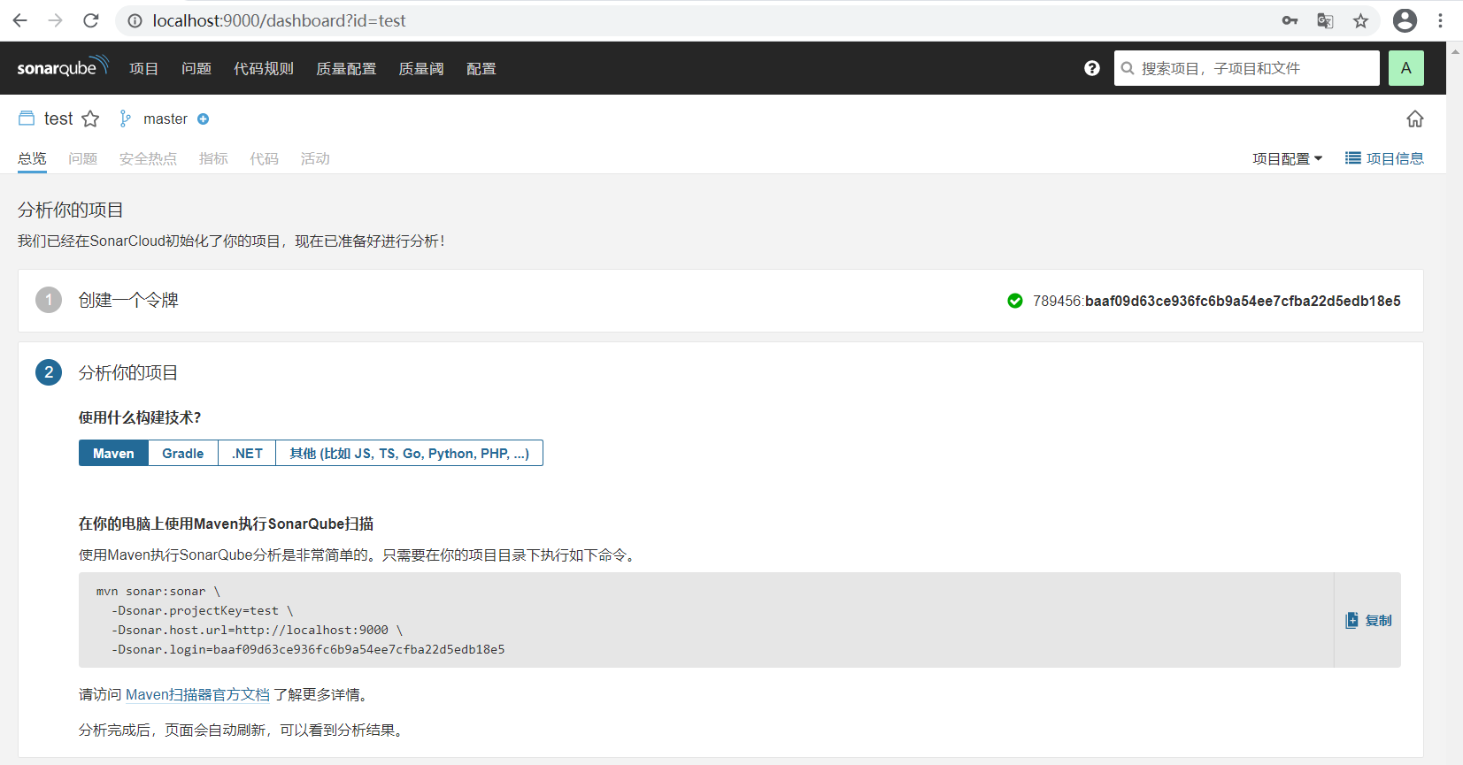Select the .NET build option
This screenshot has width=1463, height=765.
click(247, 453)
